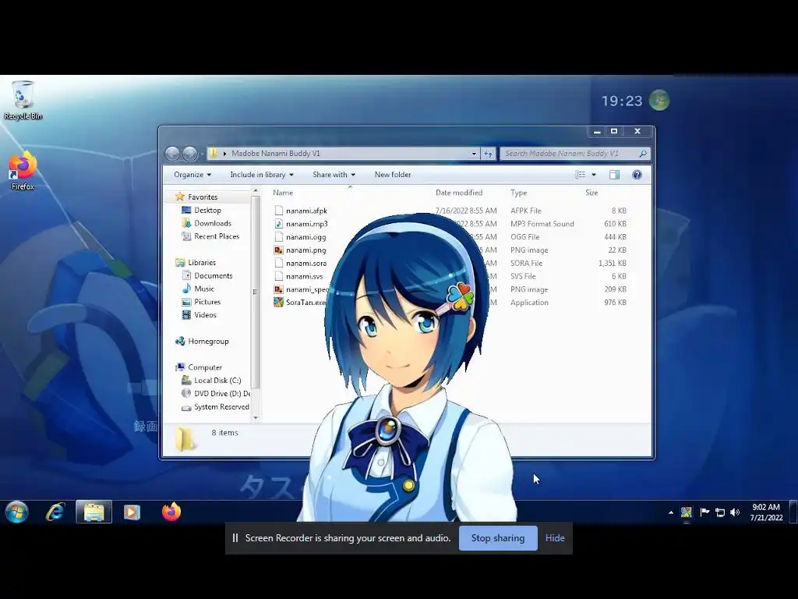Select the nanami.ogg file icon
Image resolution: width=798 pixels, height=599 pixels.
point(278,237)
